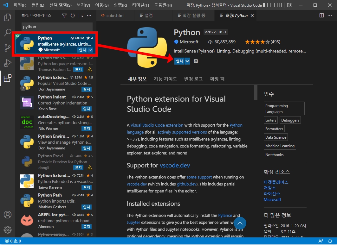Install autoDocstring extension
Viewport: 337px width, 245px height.
[87, 128]
